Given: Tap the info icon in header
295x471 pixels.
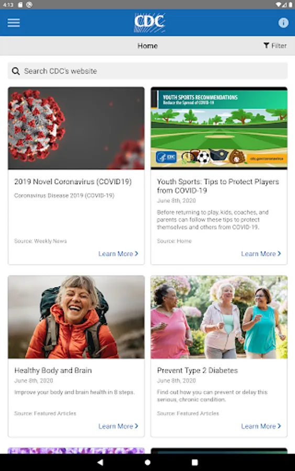Looking at the screenshot, I should point(283,23).
